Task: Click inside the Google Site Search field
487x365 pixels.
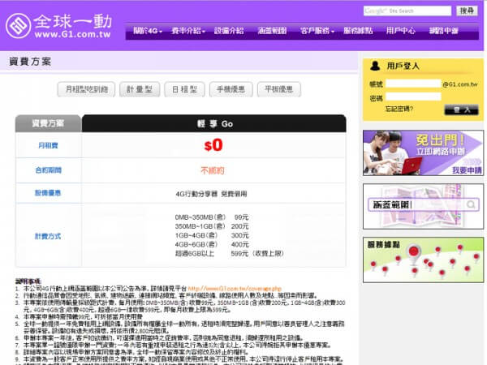Action: click(x=407, y=11)
